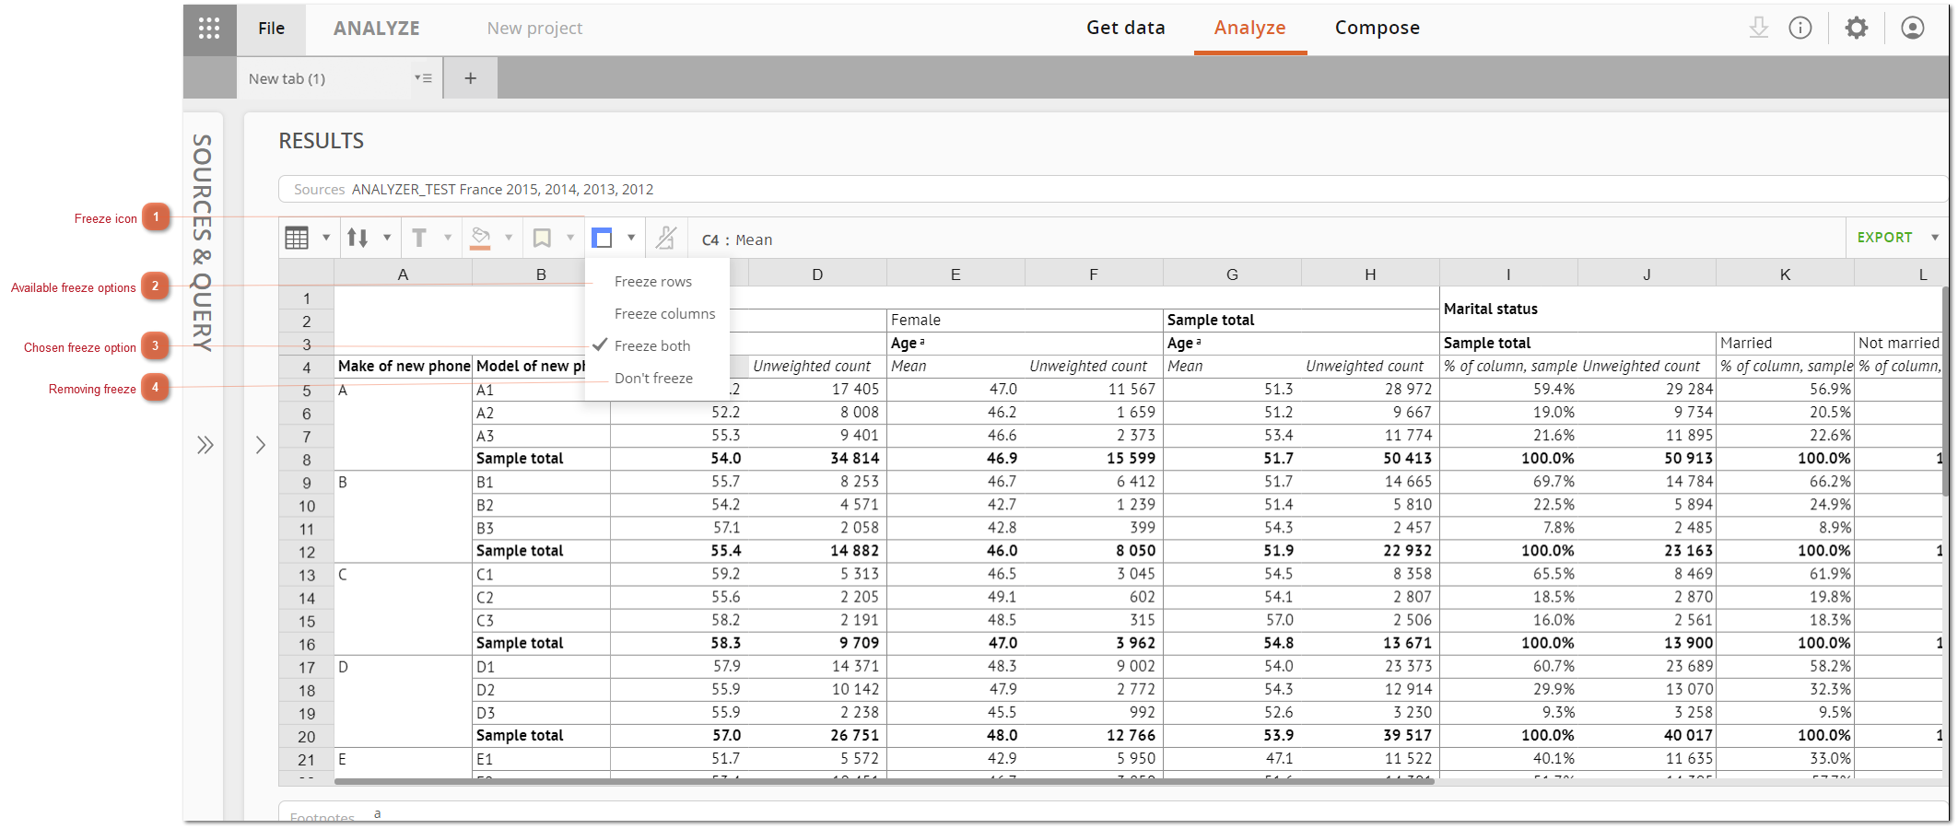Screen dimensions: 1958x829
Task: Click the table layout icon
Action: click(x=297, y=238)
